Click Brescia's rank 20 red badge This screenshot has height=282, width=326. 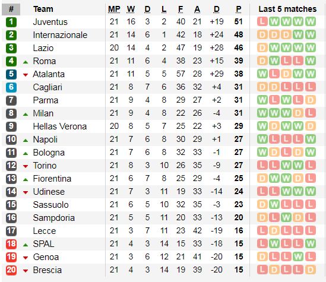click(11, 270)
